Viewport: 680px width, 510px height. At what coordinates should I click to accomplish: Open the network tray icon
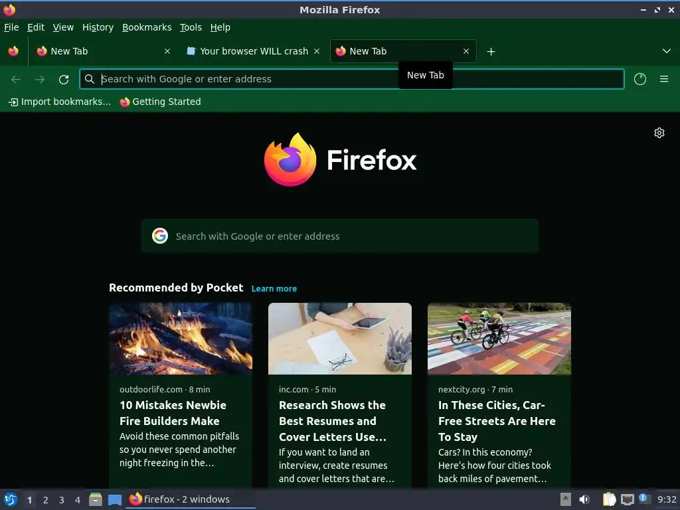(627, 499)
